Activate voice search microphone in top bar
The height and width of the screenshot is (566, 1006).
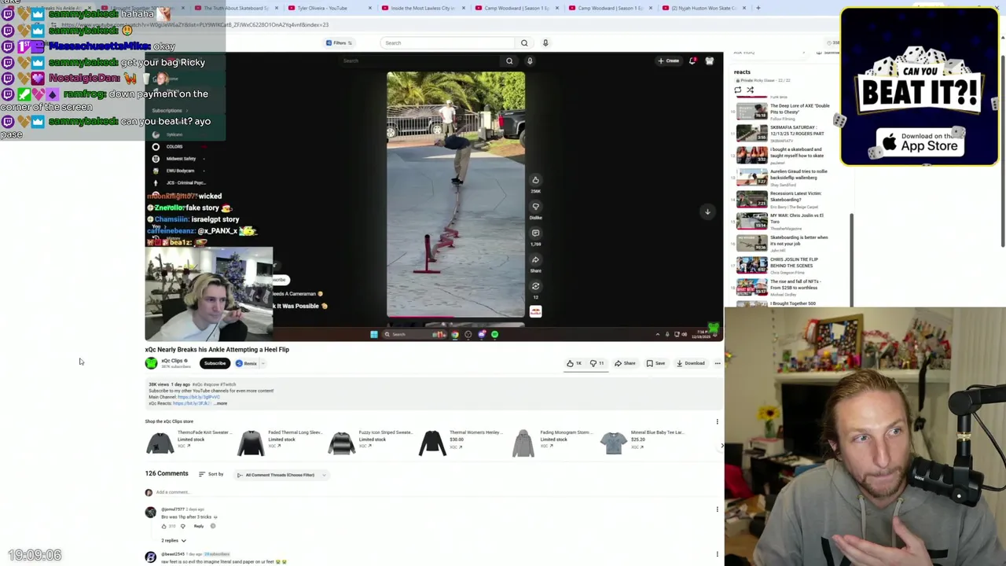pyautogui.click(x=545, y=42)
